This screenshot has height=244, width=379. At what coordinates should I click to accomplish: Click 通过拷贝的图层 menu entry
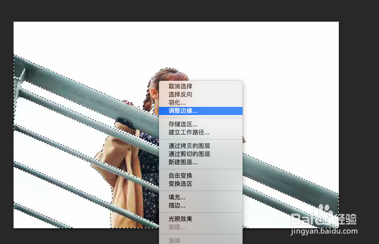point(201,146)
